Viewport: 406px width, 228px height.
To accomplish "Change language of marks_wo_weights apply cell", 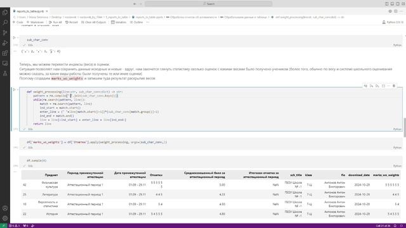I will [x=397, y=148].
